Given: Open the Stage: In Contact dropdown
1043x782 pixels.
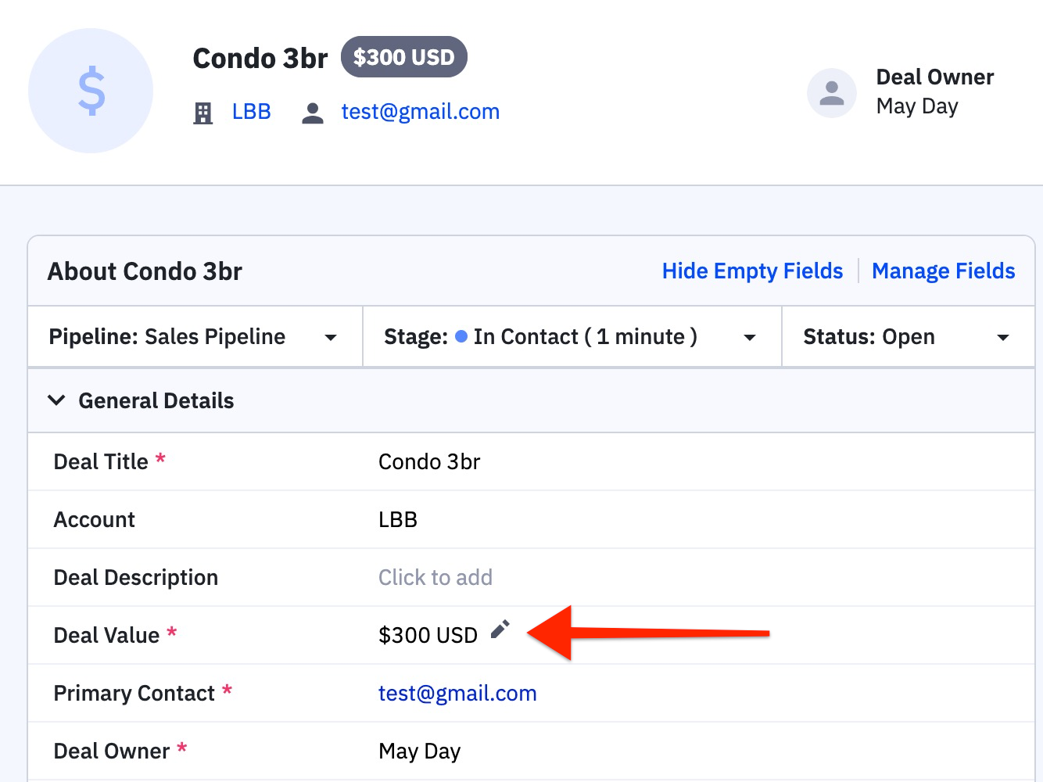Looking at the screenshot, I should point(572,337).
